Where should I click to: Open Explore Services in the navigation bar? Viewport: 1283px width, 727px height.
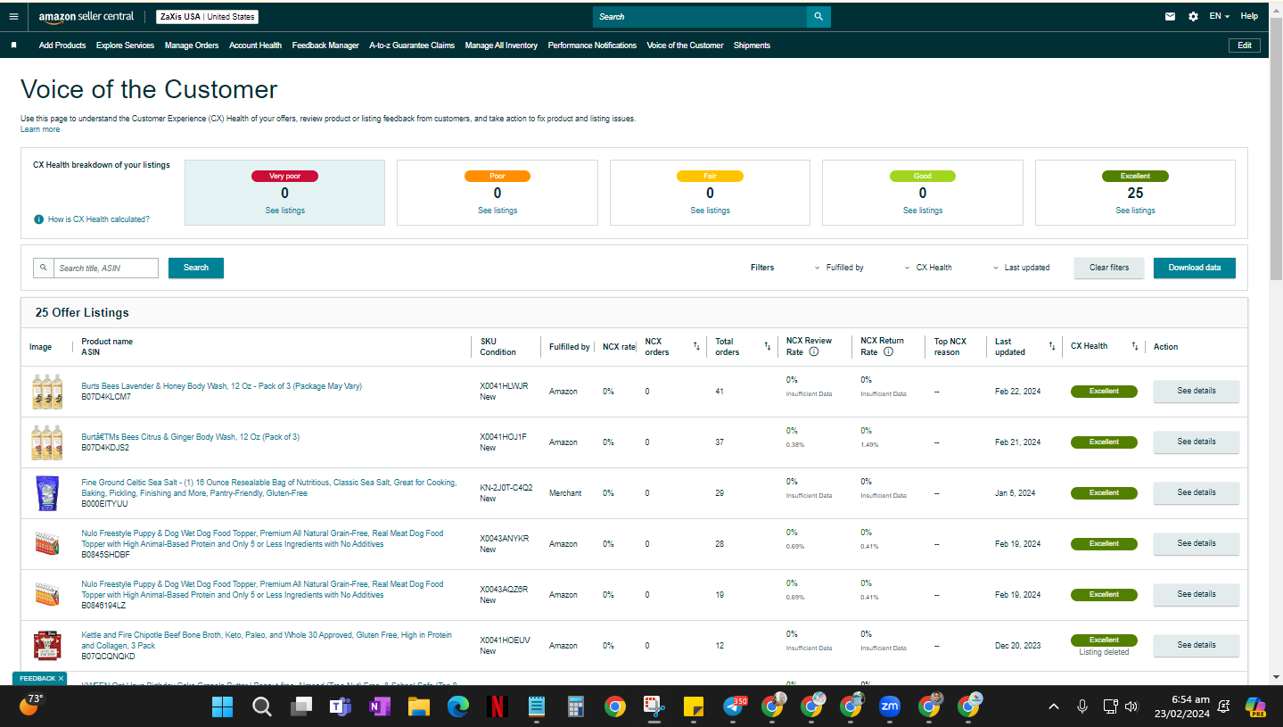pyautogui.click(x=125, y=45)
